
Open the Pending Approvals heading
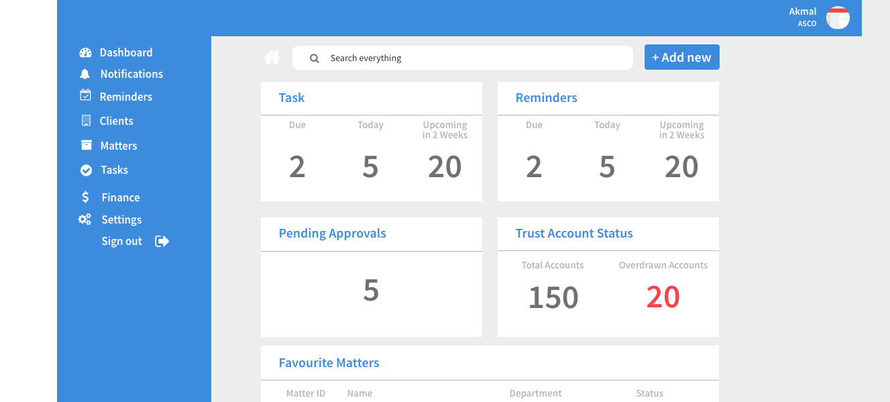333,234
